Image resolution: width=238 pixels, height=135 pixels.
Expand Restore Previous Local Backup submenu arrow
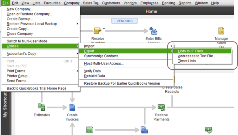(x=77, y=24)
